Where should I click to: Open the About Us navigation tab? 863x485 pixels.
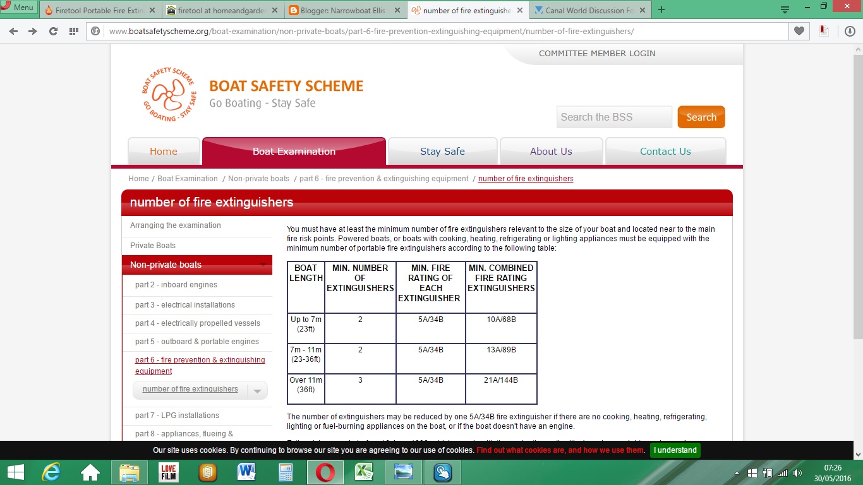tap(551, 152)
